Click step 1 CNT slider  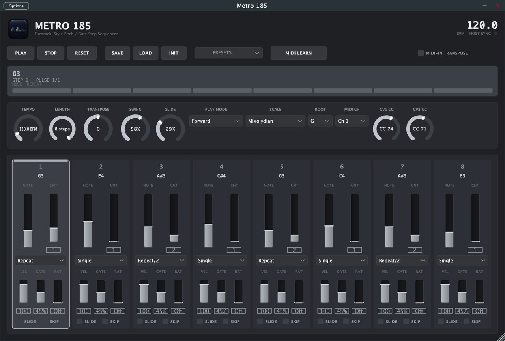[54, 218]
